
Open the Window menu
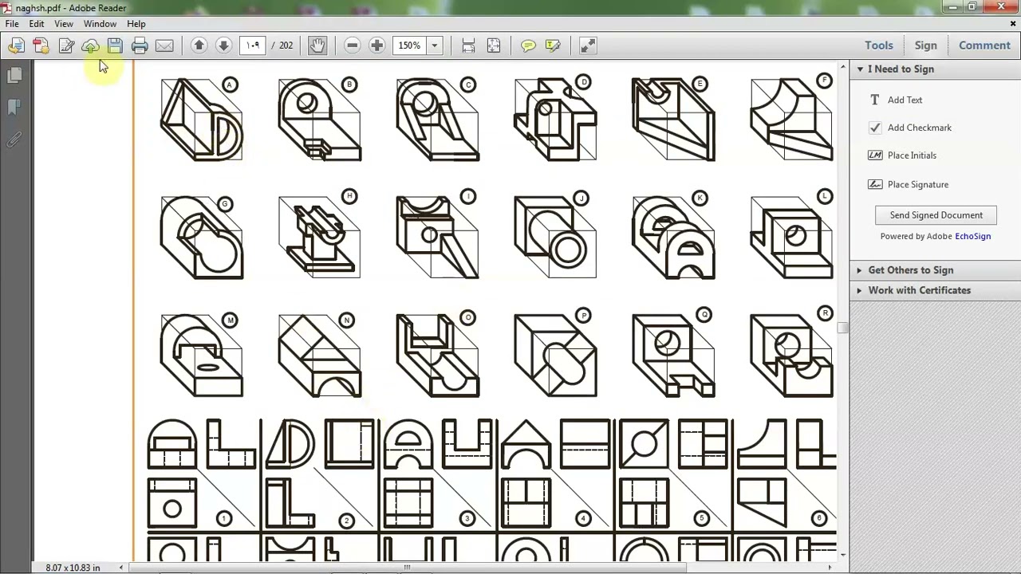click(100, 24)
